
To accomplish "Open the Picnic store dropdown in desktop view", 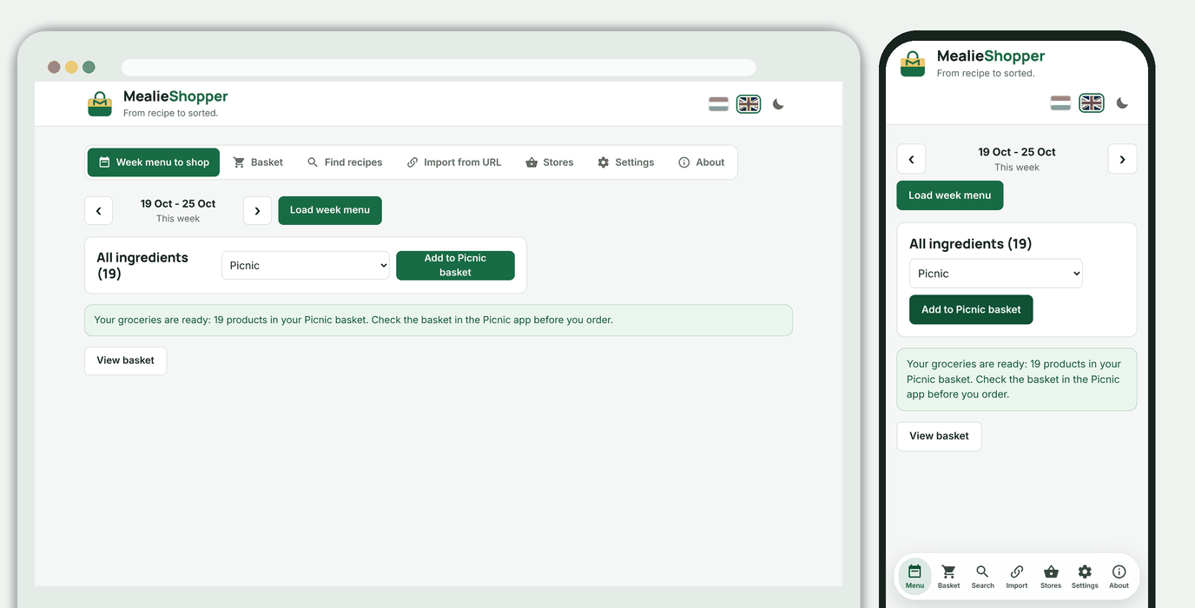I will (x=306, y=266).
